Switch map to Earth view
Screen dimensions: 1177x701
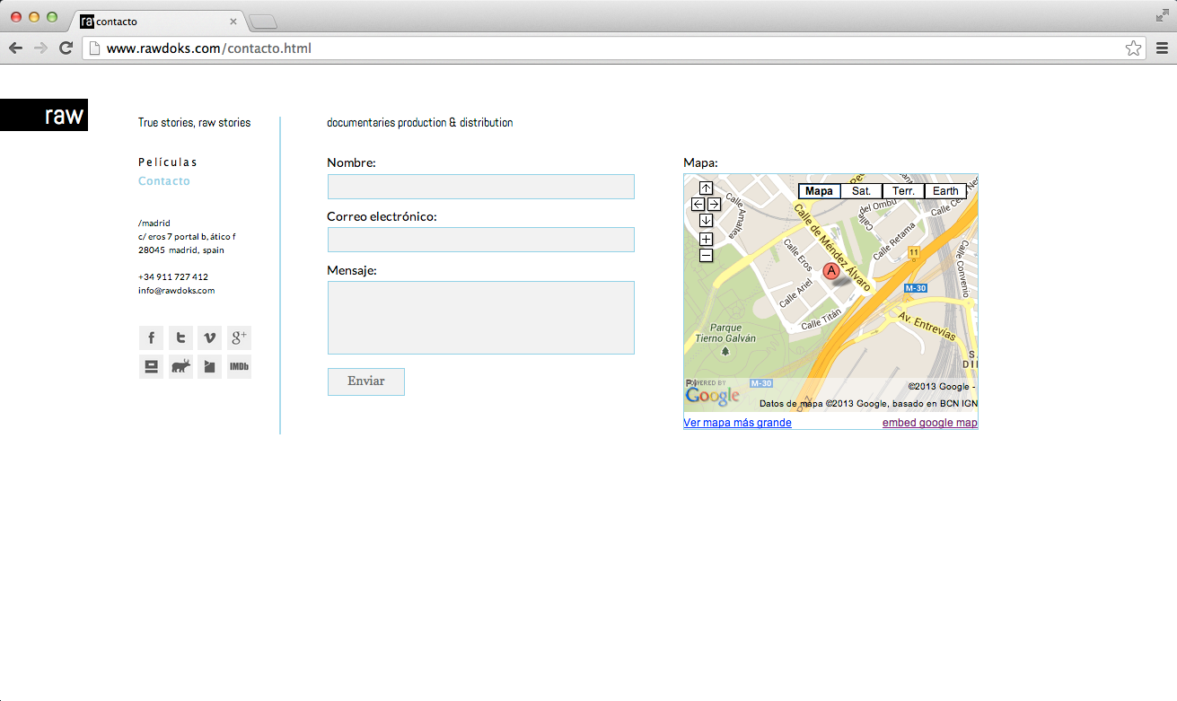pos(945,191)
